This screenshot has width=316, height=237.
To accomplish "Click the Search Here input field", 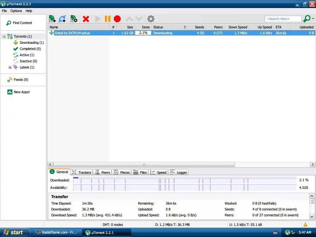I will coord(283,19).
